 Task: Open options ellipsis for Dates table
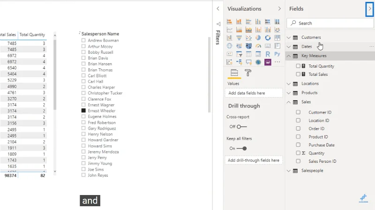[x=371, y=46]
